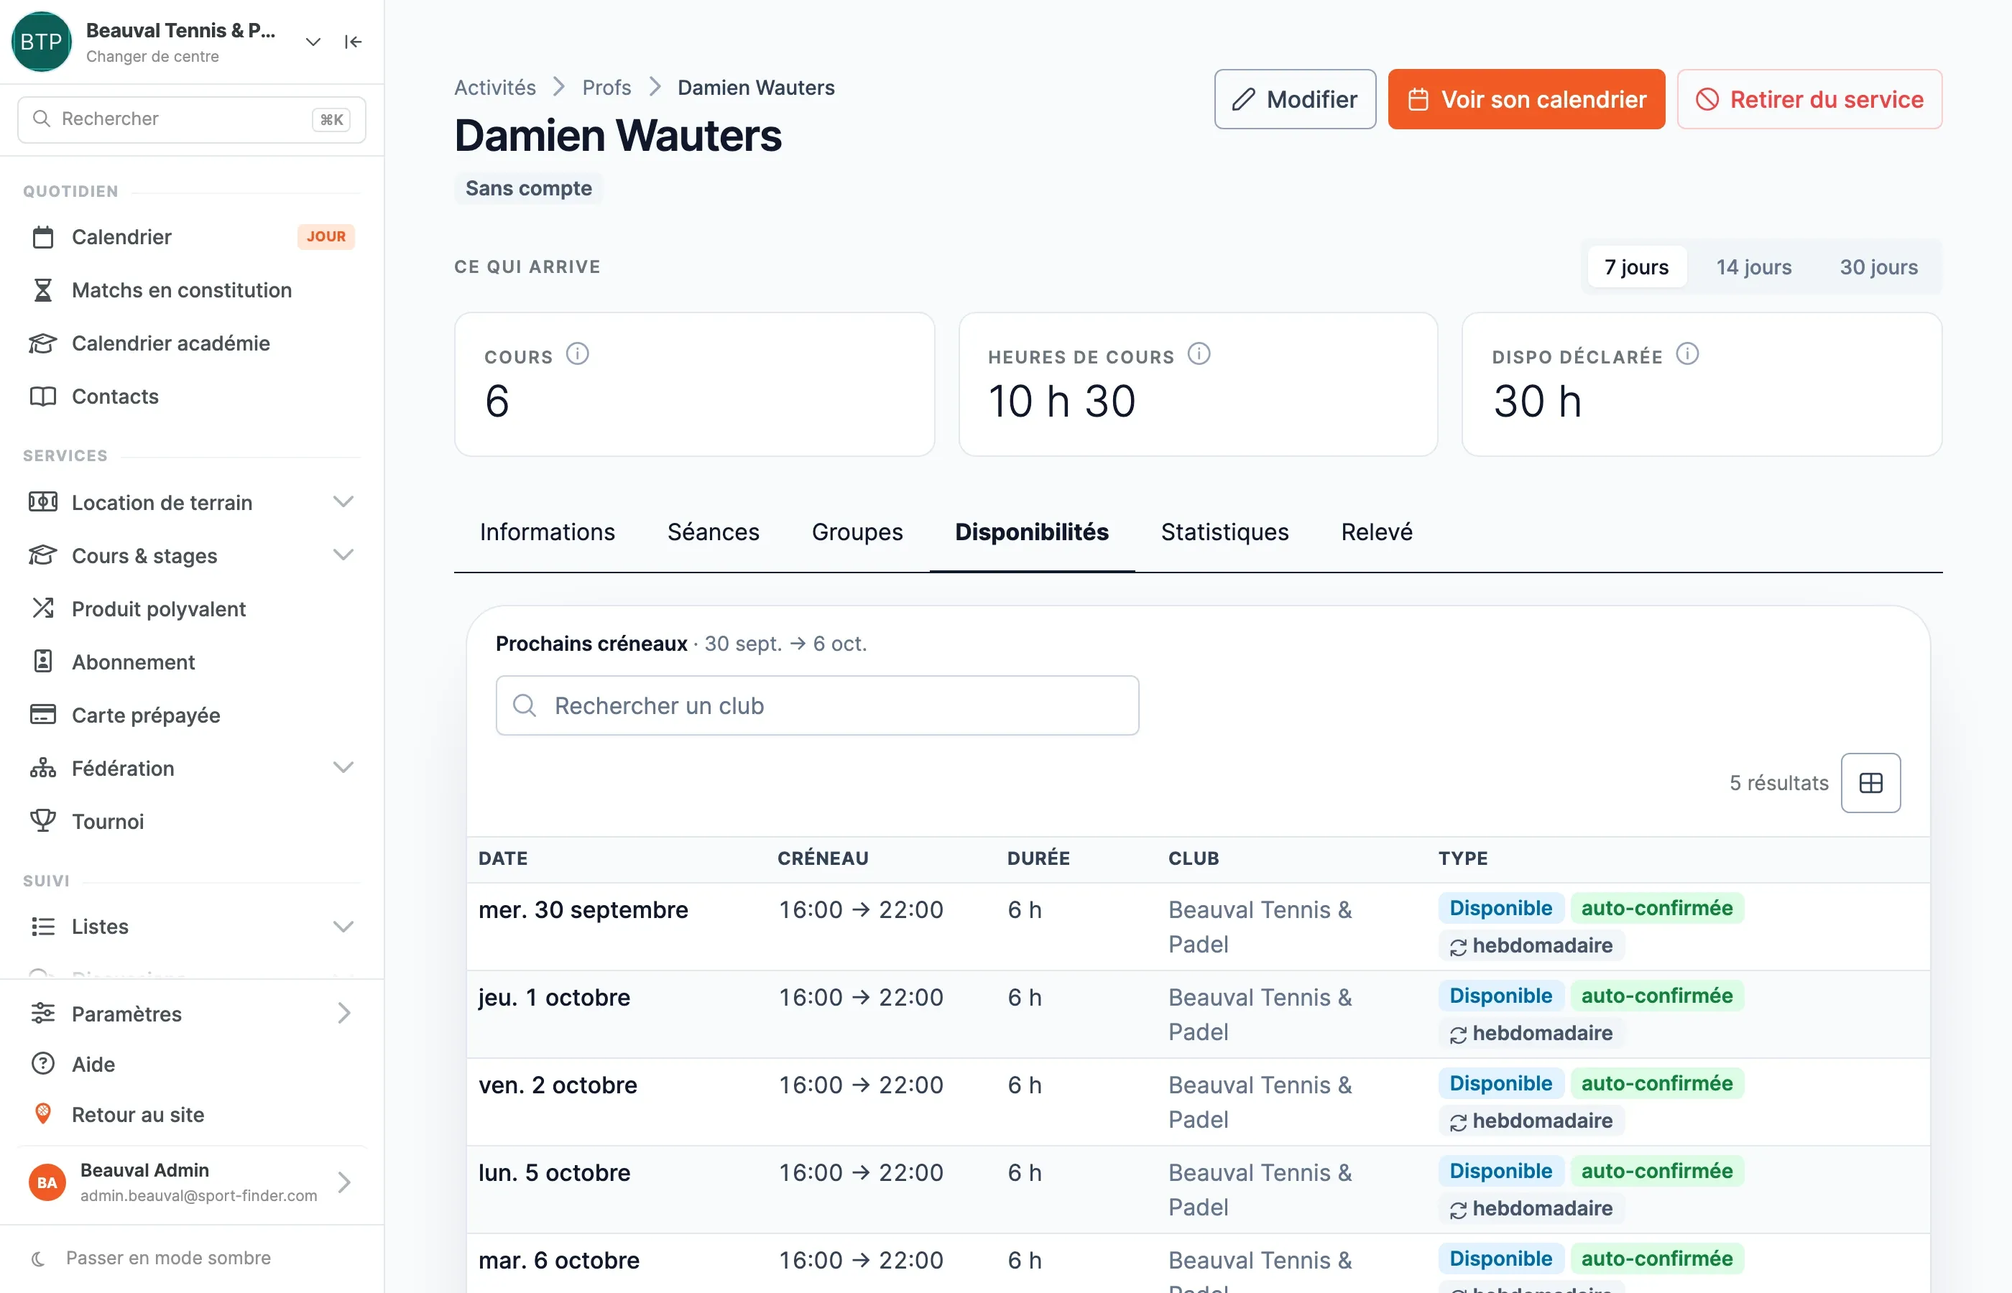2012x1293 pixels.
Task: Open Produit polyvalent in the sidebar
Action: 191,608
